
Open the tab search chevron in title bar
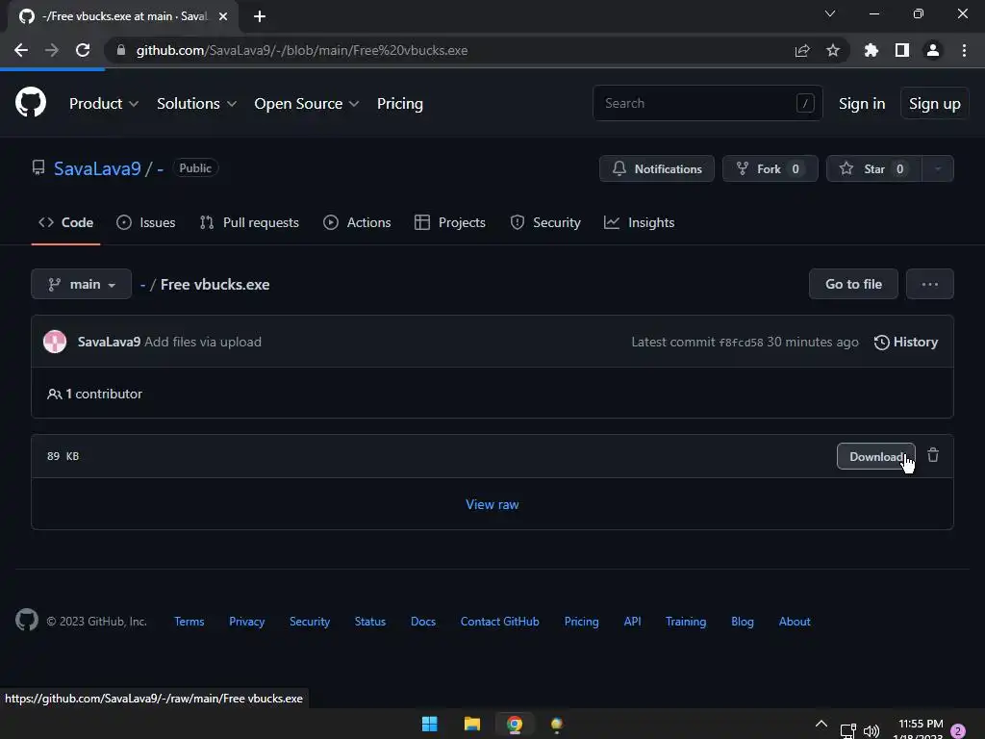tap(830, 13)
